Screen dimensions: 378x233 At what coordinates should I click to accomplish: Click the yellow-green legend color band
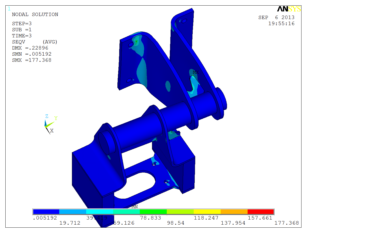click(x=180, y=212)
